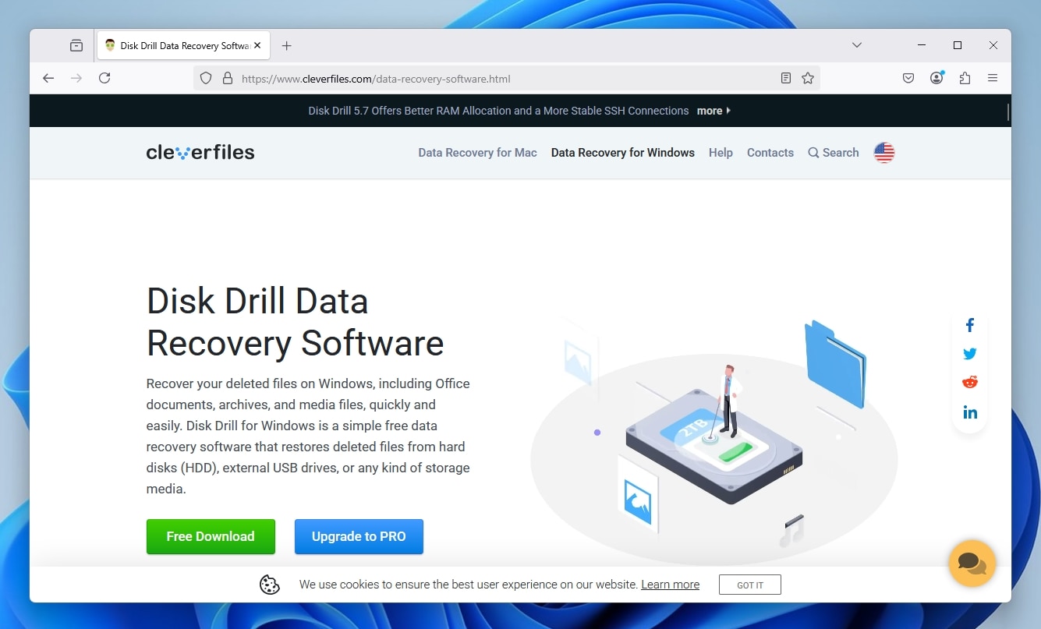
Task: Open the Help menu item
Action: pos(721,153)
